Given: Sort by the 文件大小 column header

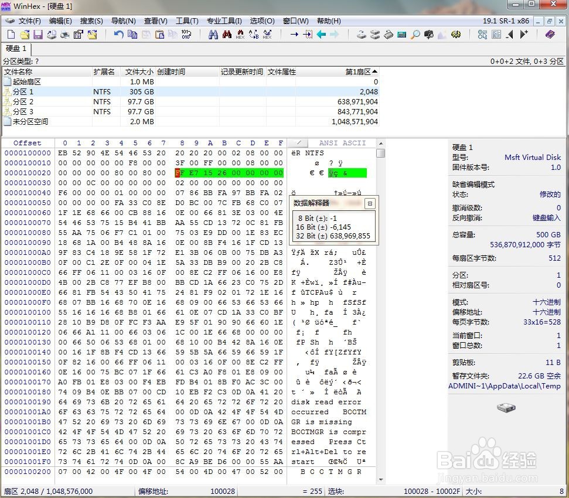Looking at the screenshot, I should [x=137, y=72].
